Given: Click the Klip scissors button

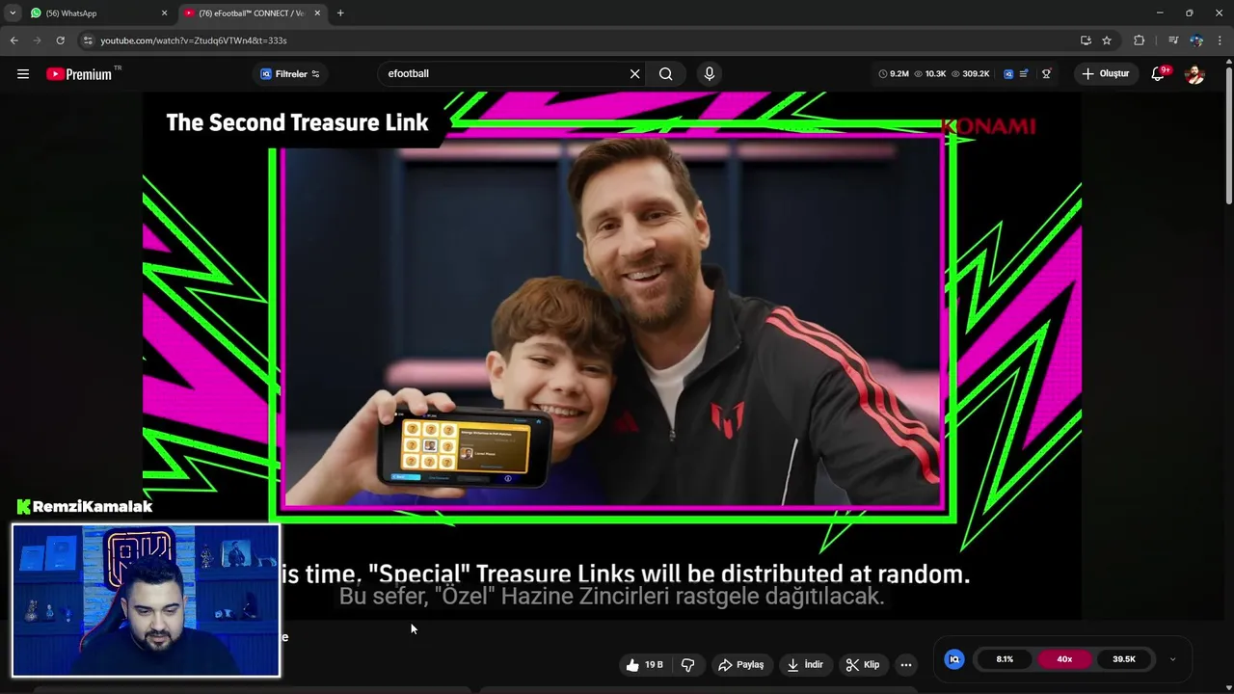Looking at the screenshot, I should tap(862, 665).
